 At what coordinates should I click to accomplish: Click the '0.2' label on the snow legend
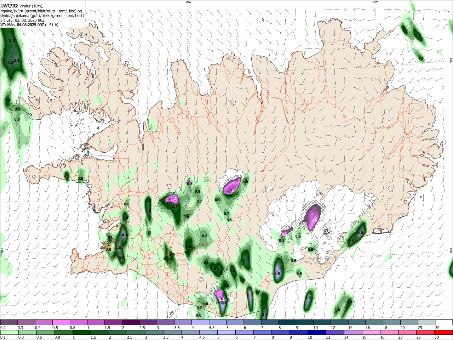pos(3,328)
